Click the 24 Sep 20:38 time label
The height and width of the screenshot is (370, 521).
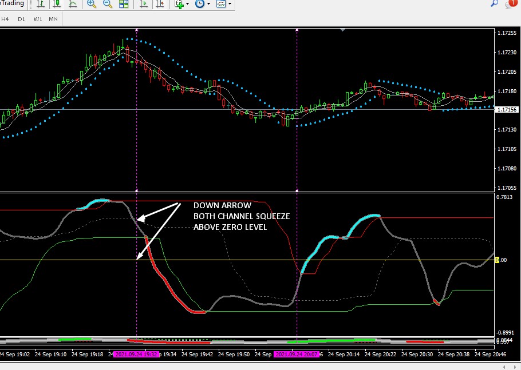tap(454, 355)
